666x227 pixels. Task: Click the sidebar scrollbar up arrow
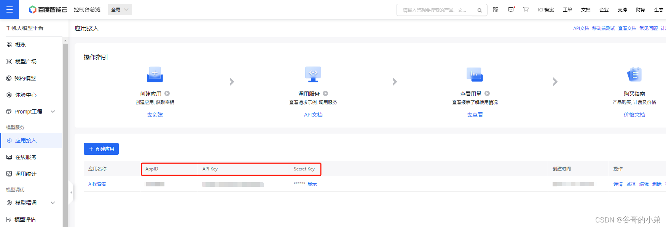click(65, 40)
